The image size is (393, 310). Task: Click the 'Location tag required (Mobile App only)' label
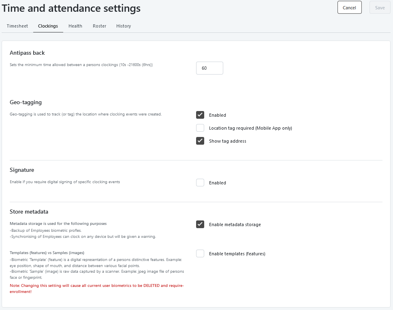click(x=250, y=128)
